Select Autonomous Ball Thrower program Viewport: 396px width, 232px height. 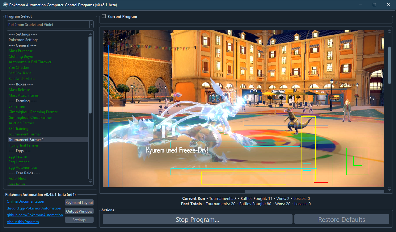[30, 62]
